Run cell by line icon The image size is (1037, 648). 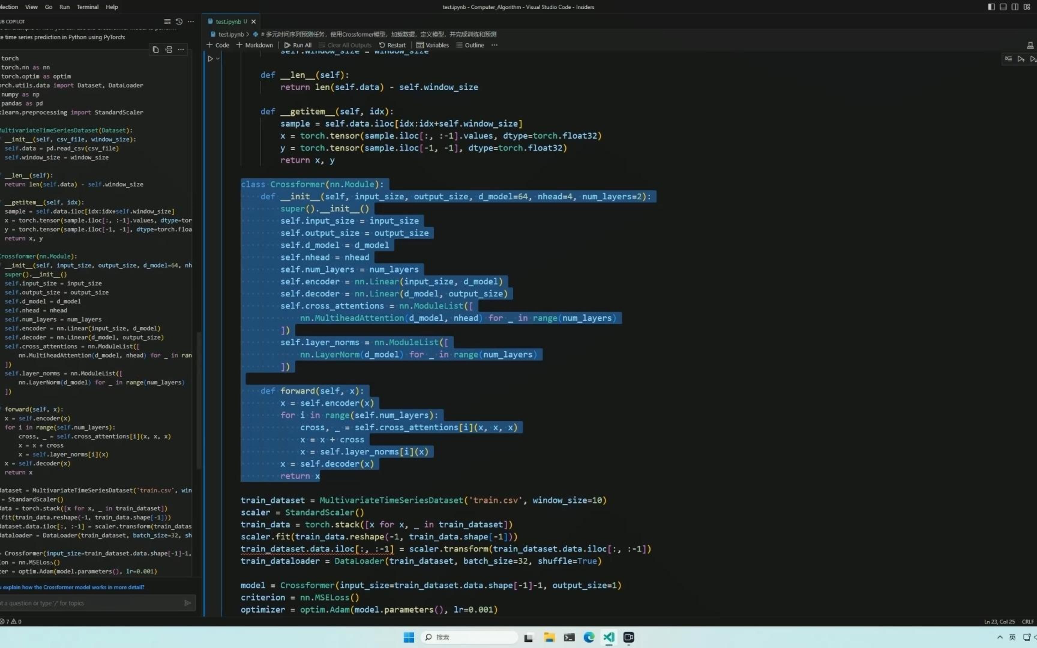[1008, 59]
